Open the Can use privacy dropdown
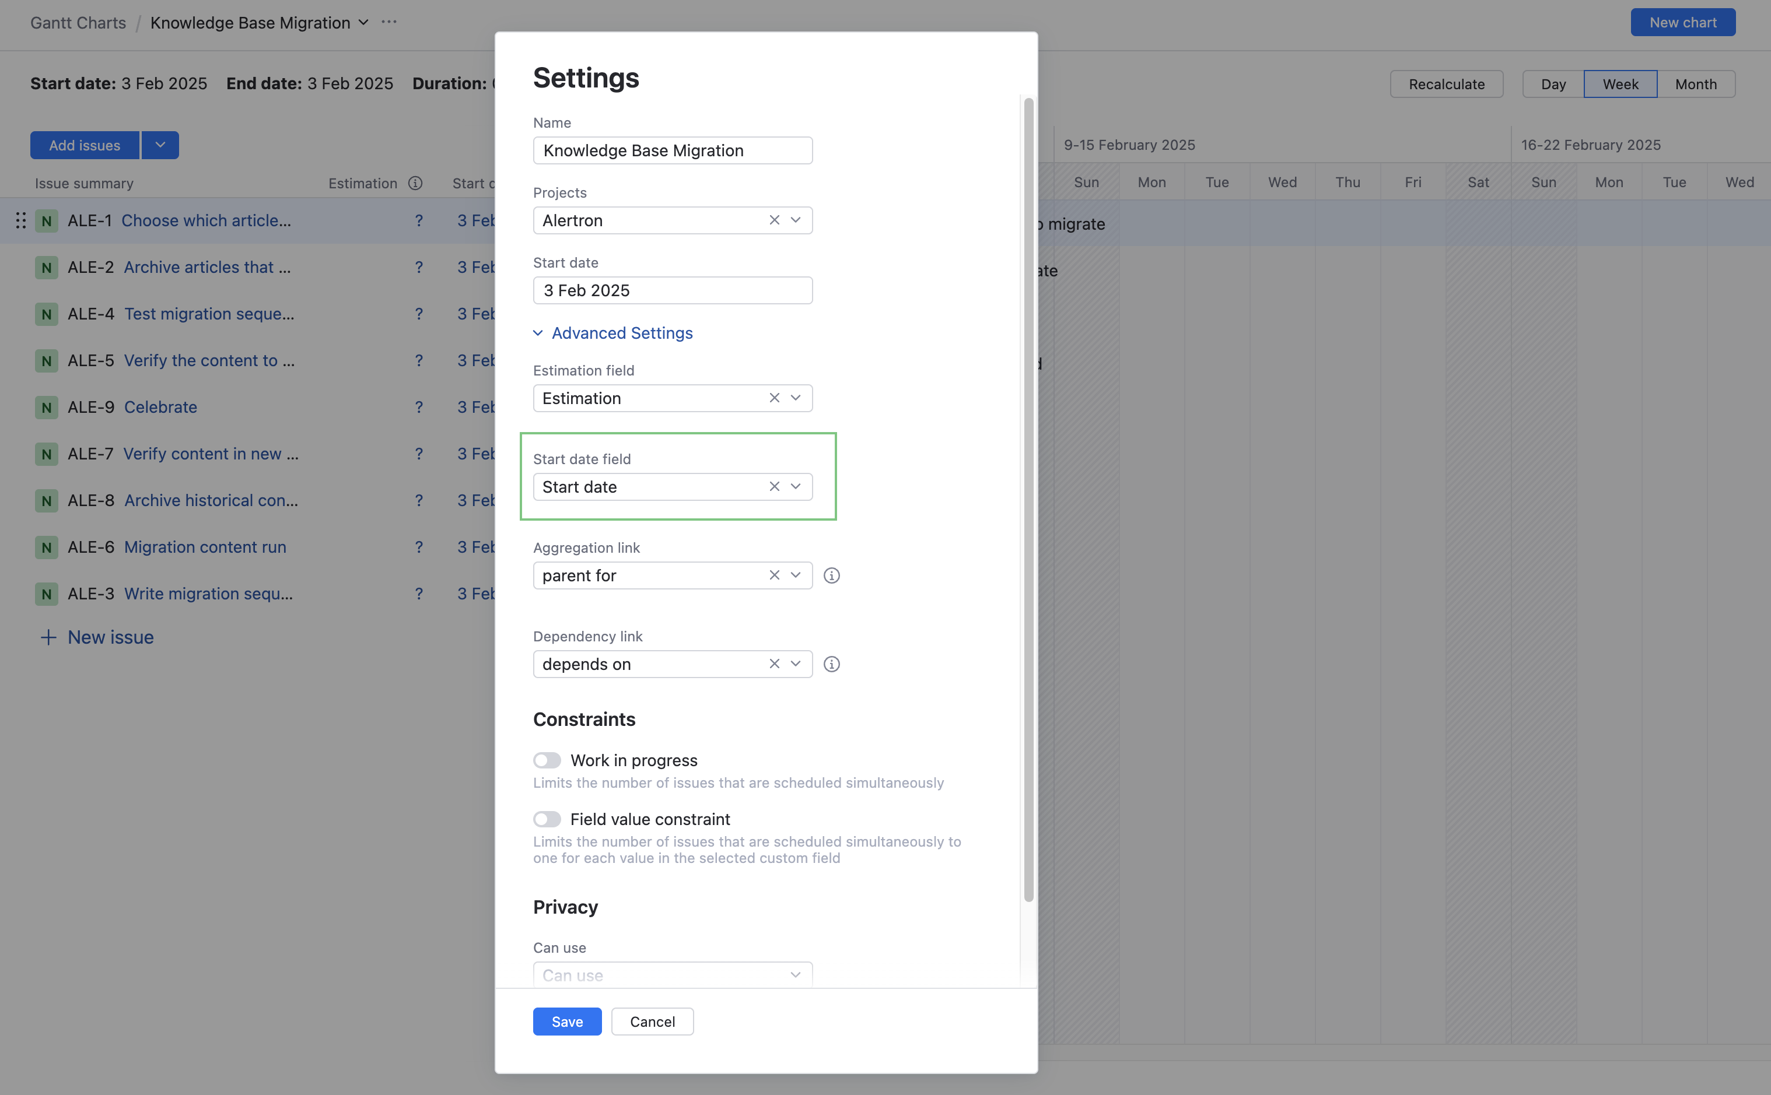 672,975
